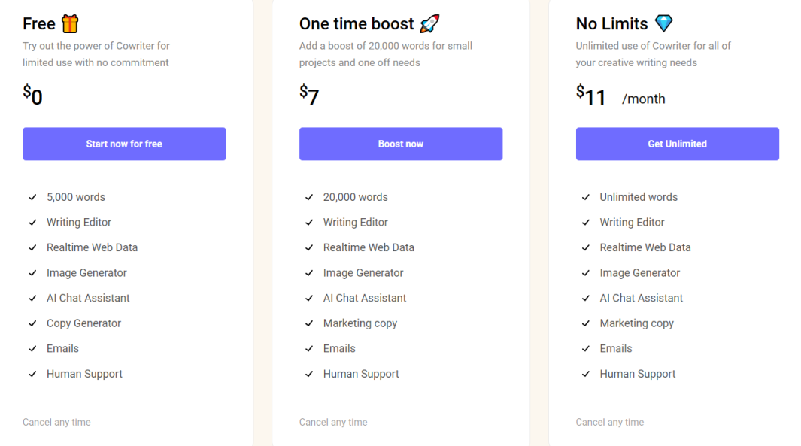Screen dimensions: 801x446
Task: Click the checkmark beside 20,000 words
Action: coord(309,197)
